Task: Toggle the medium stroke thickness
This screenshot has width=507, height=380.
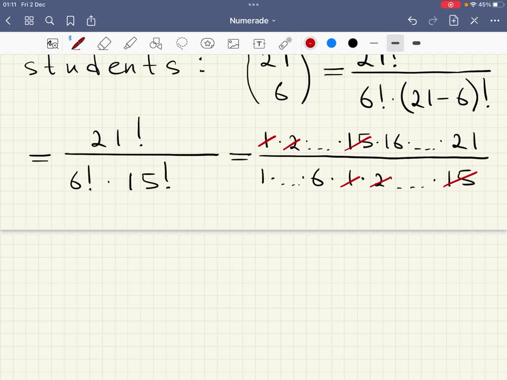Action: [x=395, y=43]
